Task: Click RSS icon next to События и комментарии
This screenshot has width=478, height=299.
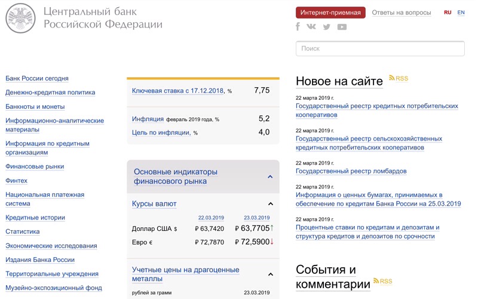Action: (382, 281)
